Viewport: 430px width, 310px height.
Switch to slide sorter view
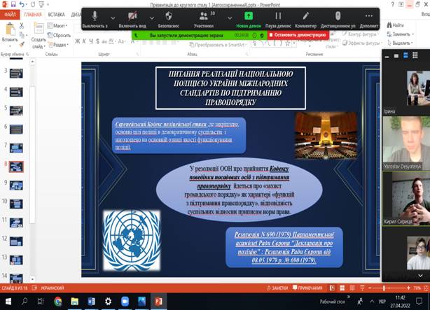342,288
